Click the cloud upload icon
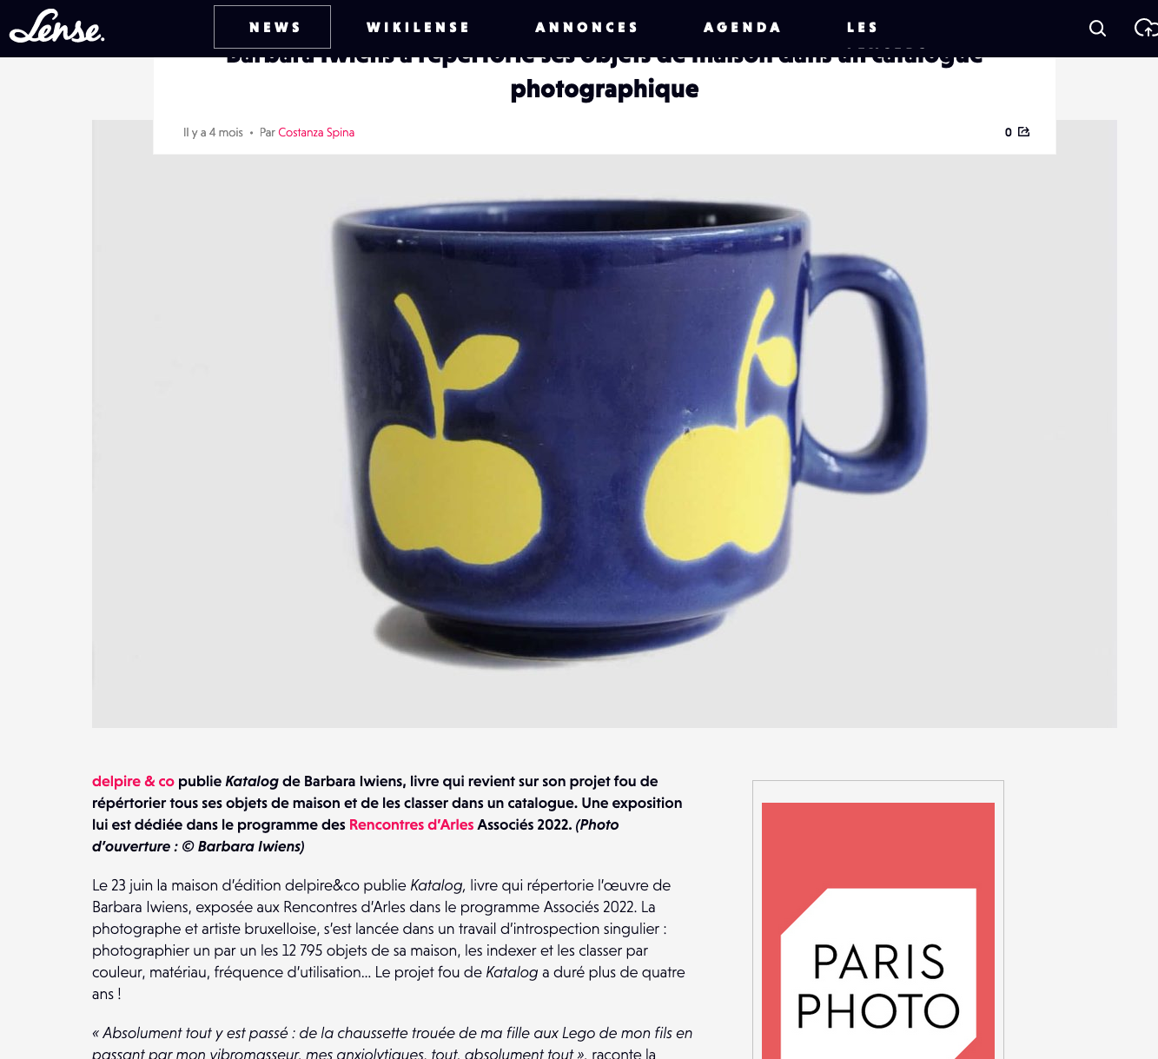 1146,28
